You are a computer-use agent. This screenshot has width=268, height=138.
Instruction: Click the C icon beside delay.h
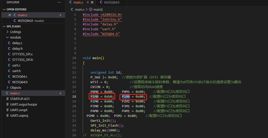(9, 48)
